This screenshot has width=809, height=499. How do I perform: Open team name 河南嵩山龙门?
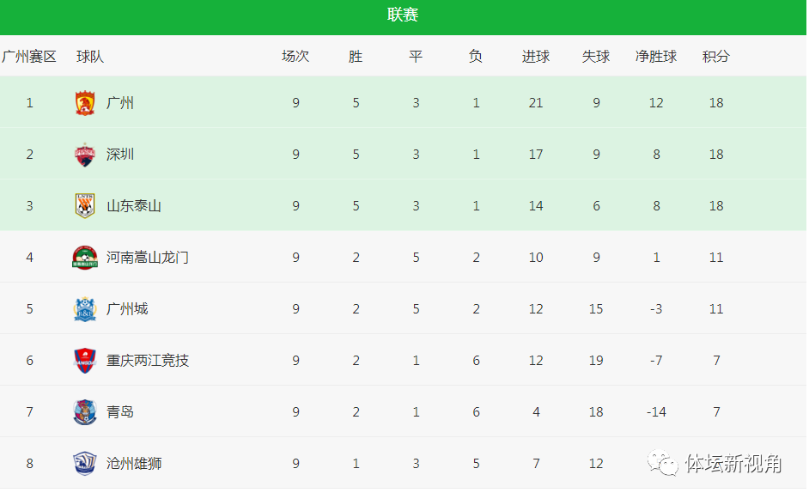(148, 258)
